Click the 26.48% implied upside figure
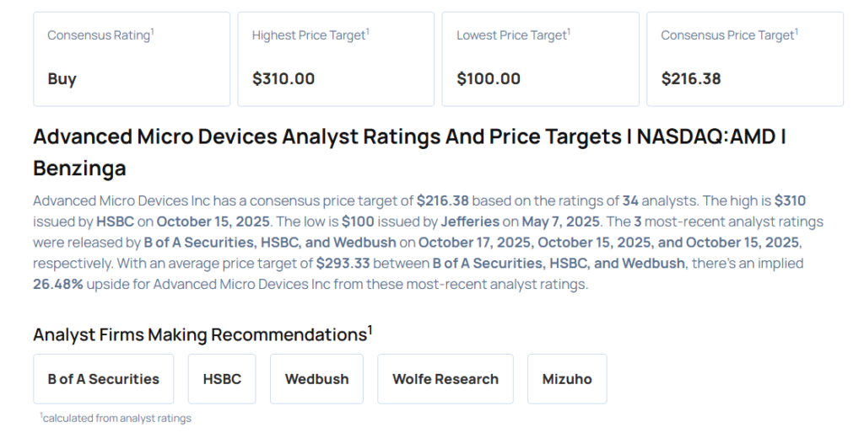 (58, 284)
